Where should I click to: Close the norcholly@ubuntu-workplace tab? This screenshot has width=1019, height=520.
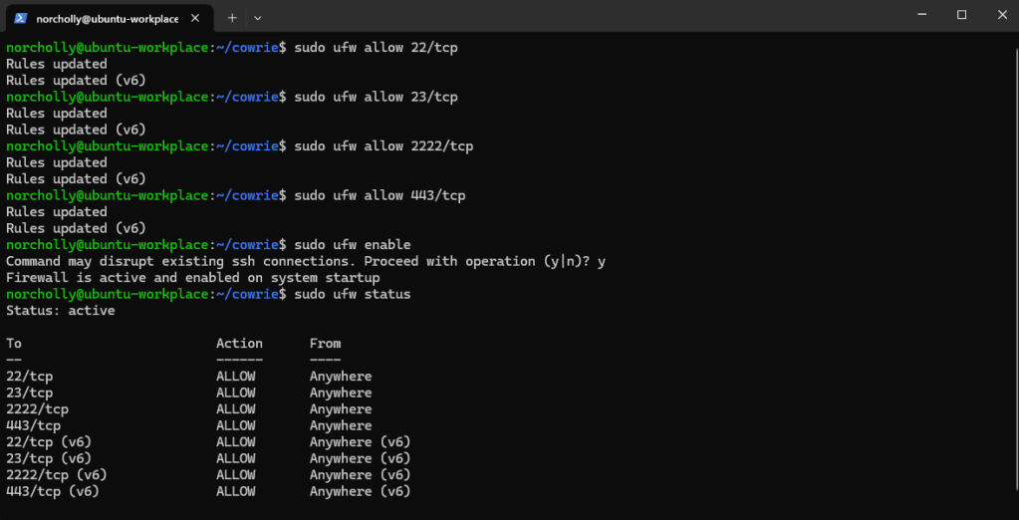(x=196, y=18)
